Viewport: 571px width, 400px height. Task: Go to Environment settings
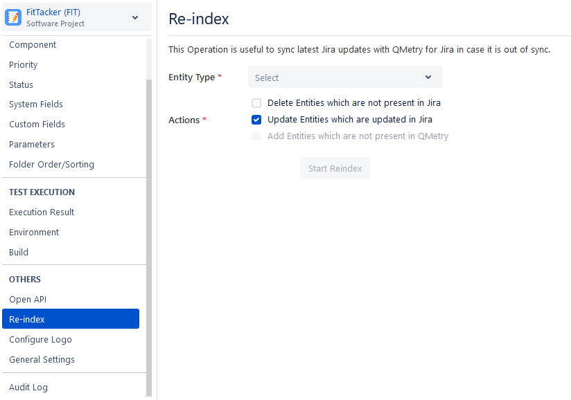tap(34, 232)
